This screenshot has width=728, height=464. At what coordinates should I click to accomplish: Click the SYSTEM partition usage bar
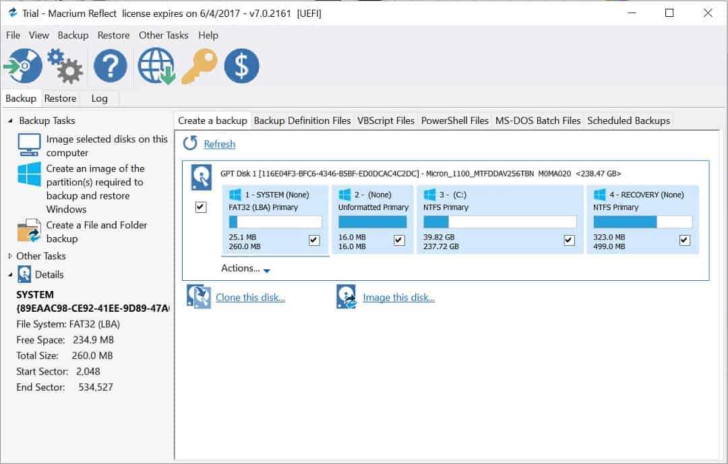tap(275, 222)
